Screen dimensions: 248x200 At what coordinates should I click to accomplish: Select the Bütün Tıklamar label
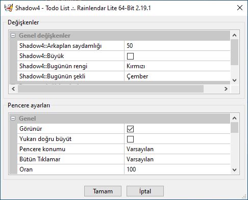pos(40,159)
